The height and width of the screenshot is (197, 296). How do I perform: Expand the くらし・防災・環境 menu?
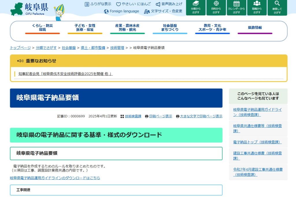(42, 28)
